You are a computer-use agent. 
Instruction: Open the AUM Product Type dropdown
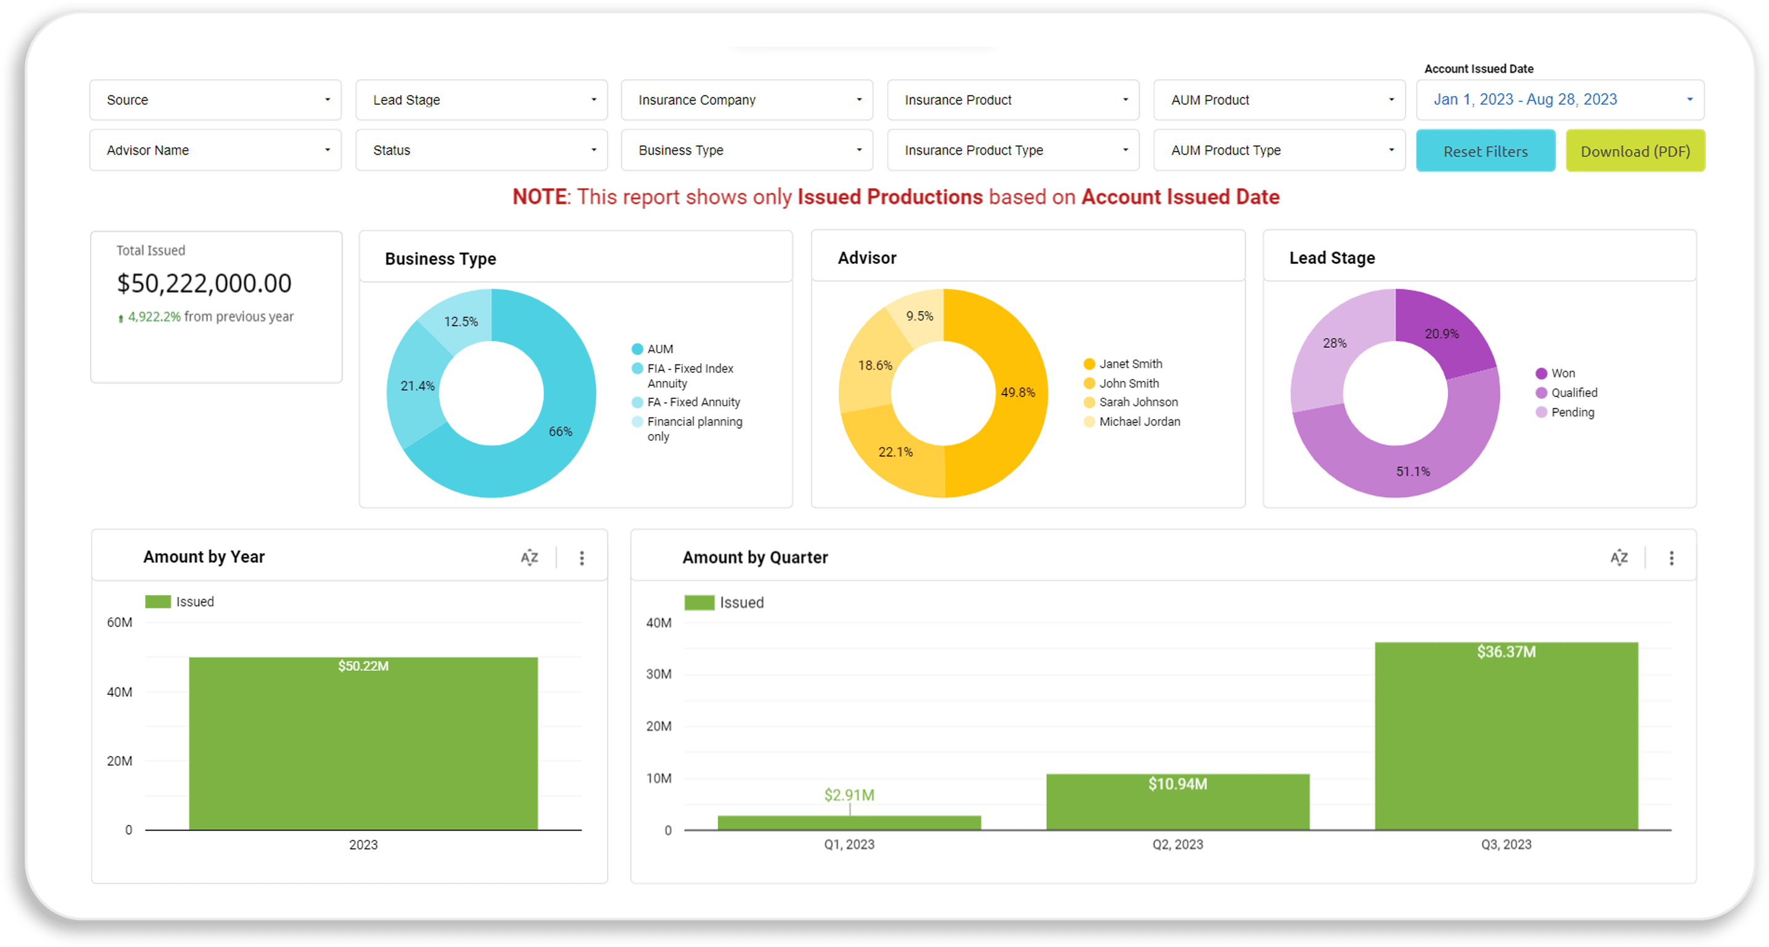[1279, 150]
